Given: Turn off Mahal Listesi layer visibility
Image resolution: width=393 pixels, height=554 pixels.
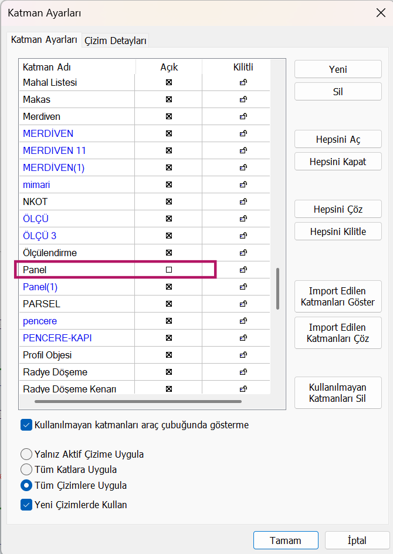Looking at the screenshot, I should (169, 82).
